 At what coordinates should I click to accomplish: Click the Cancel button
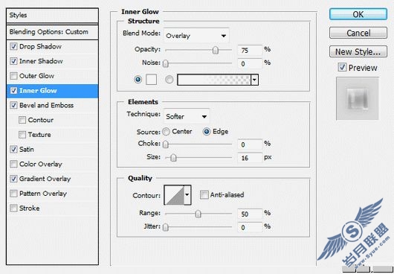coord(358,33)
